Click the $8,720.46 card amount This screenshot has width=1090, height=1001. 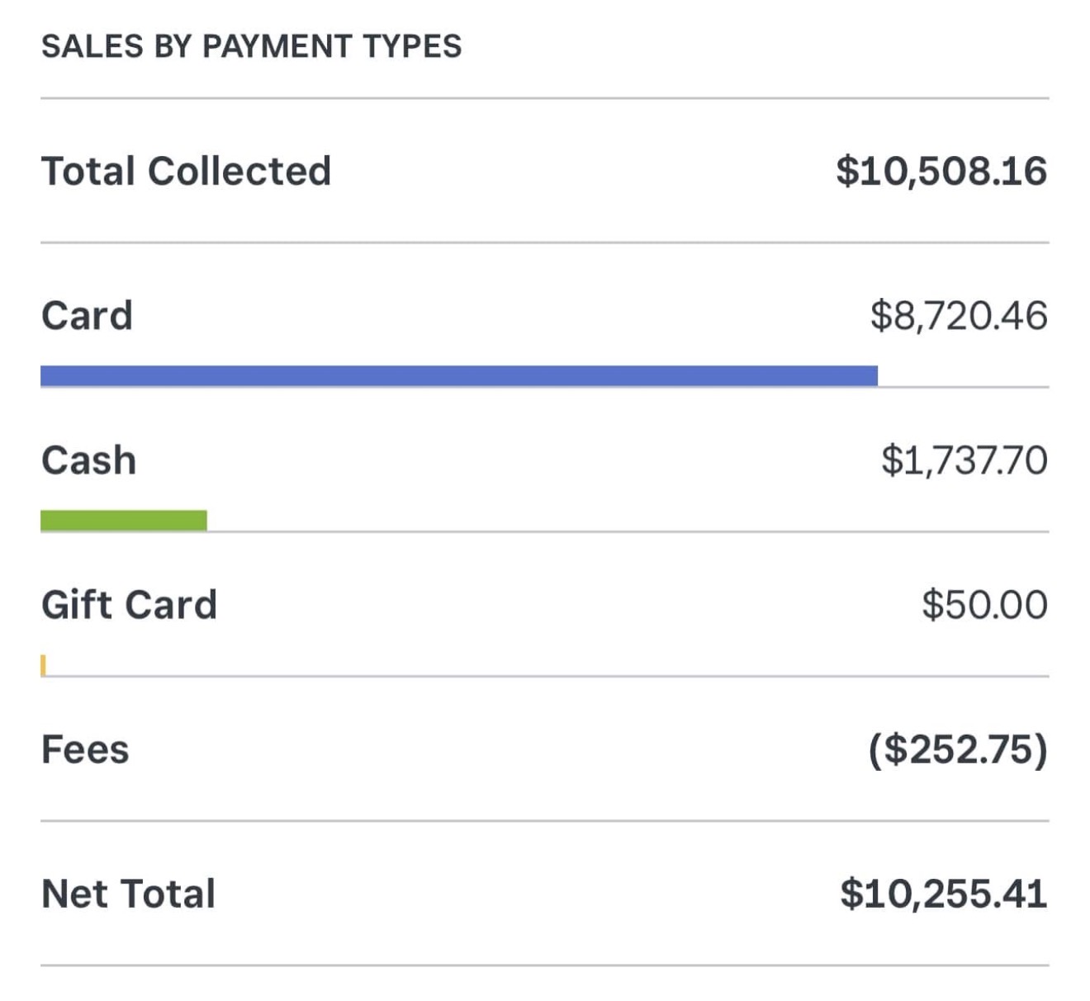click(959, 316)
